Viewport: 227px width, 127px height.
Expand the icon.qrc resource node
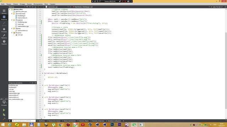(x=14, y=35)
